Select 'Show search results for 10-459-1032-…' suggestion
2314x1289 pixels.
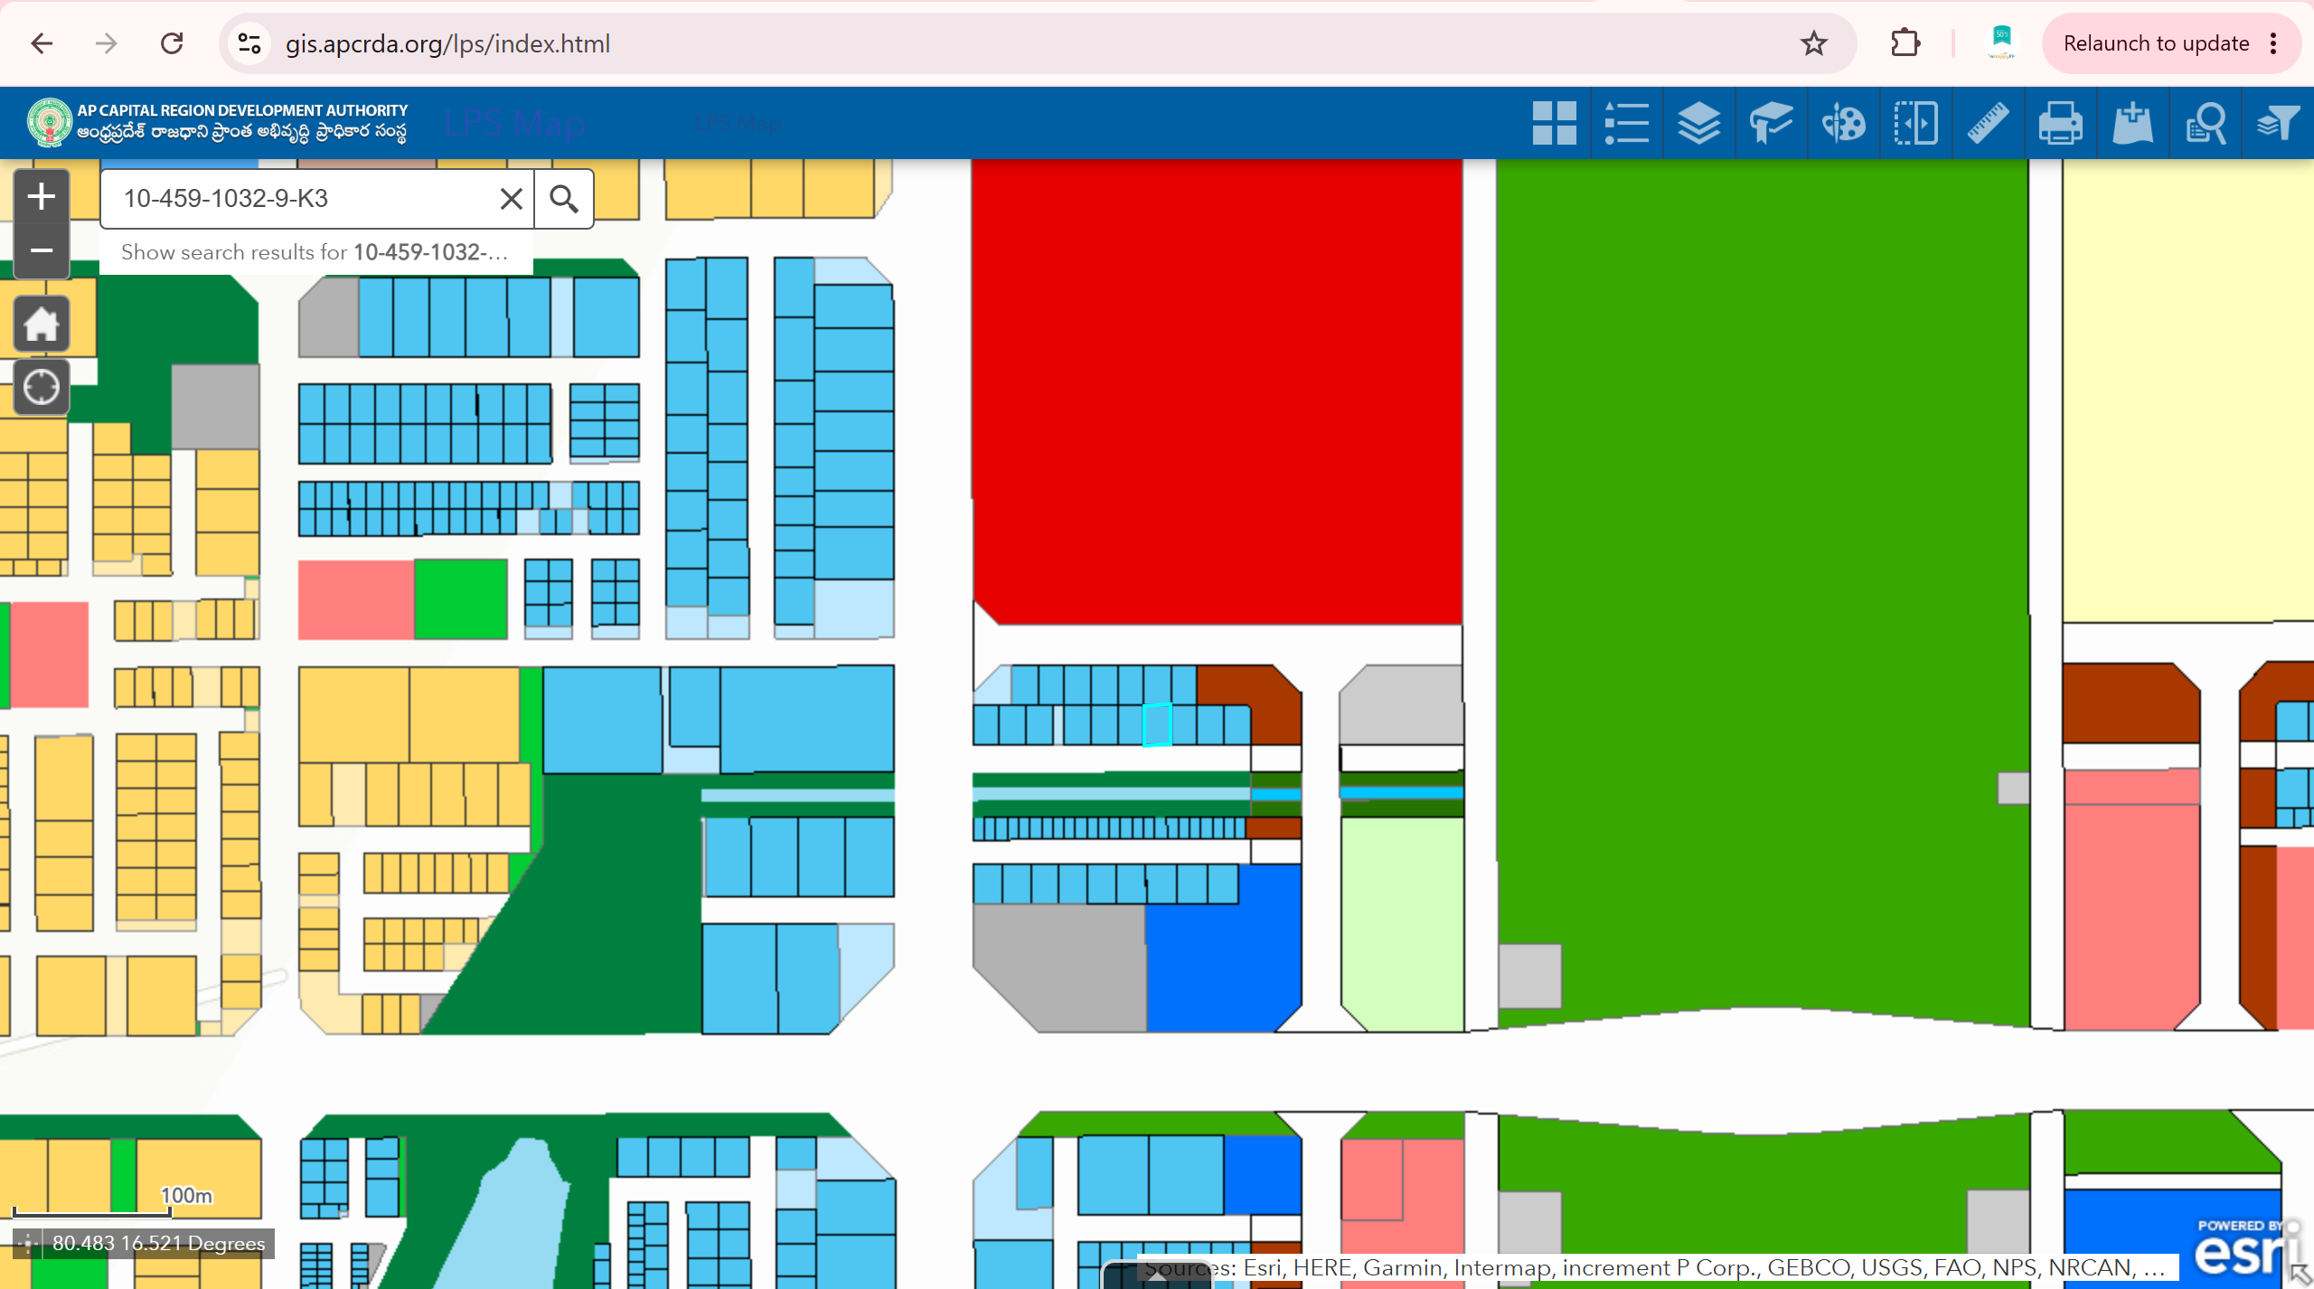click(315, 252)
